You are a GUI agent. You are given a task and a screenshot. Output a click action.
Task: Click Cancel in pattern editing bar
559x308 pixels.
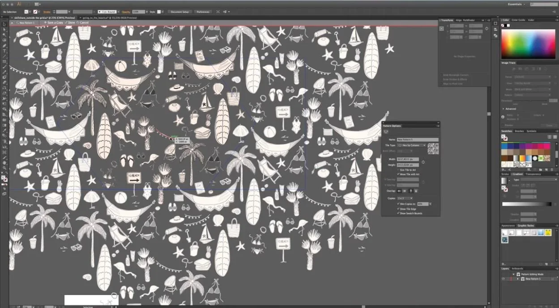[x=83, y=22]
